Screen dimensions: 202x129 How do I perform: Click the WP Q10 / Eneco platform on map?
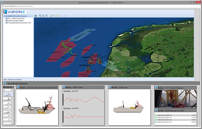88,69
